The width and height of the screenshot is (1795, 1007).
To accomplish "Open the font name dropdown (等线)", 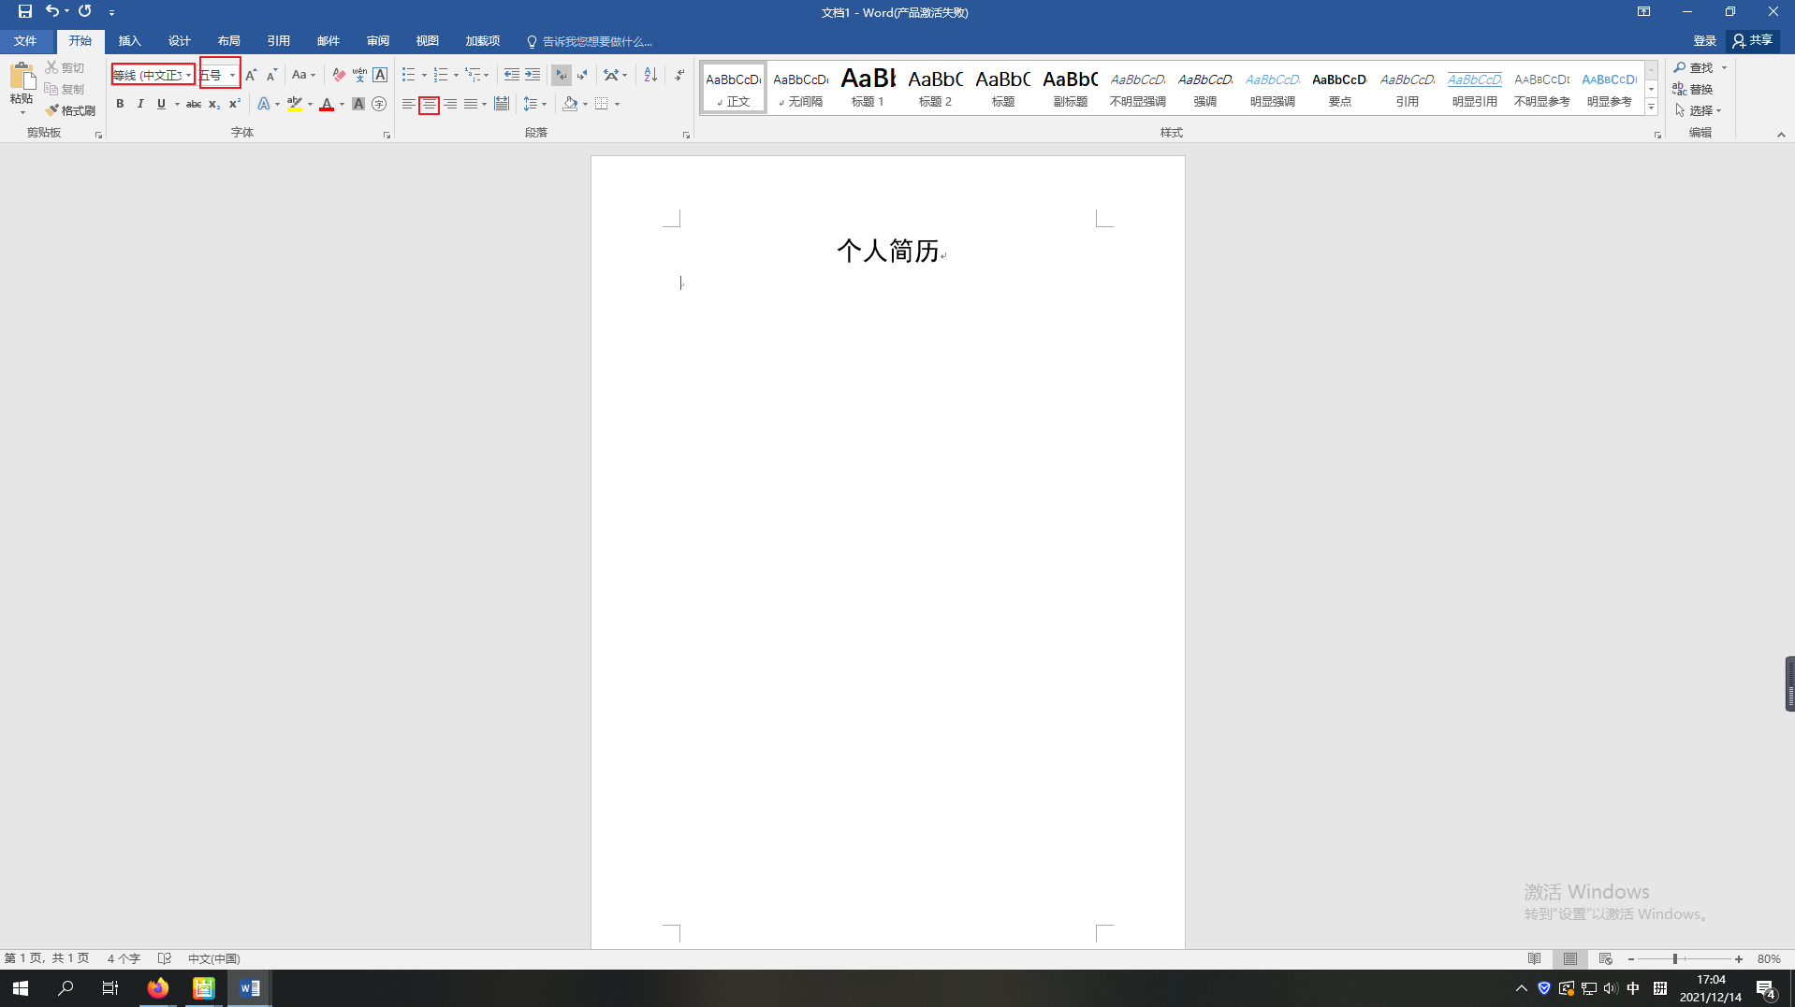I will tap(188, 75).
